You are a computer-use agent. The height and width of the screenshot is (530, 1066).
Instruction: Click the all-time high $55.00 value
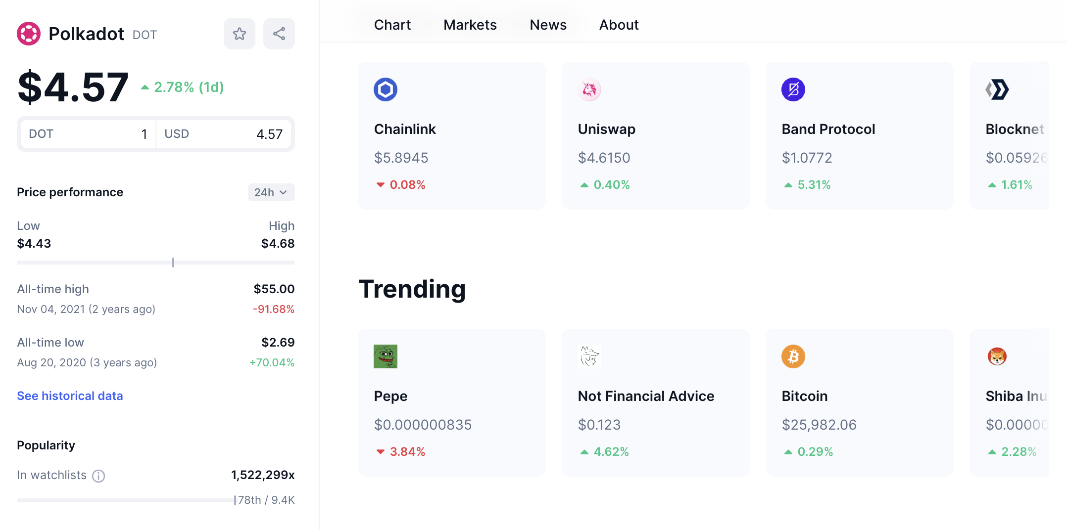tap(274, 289)
